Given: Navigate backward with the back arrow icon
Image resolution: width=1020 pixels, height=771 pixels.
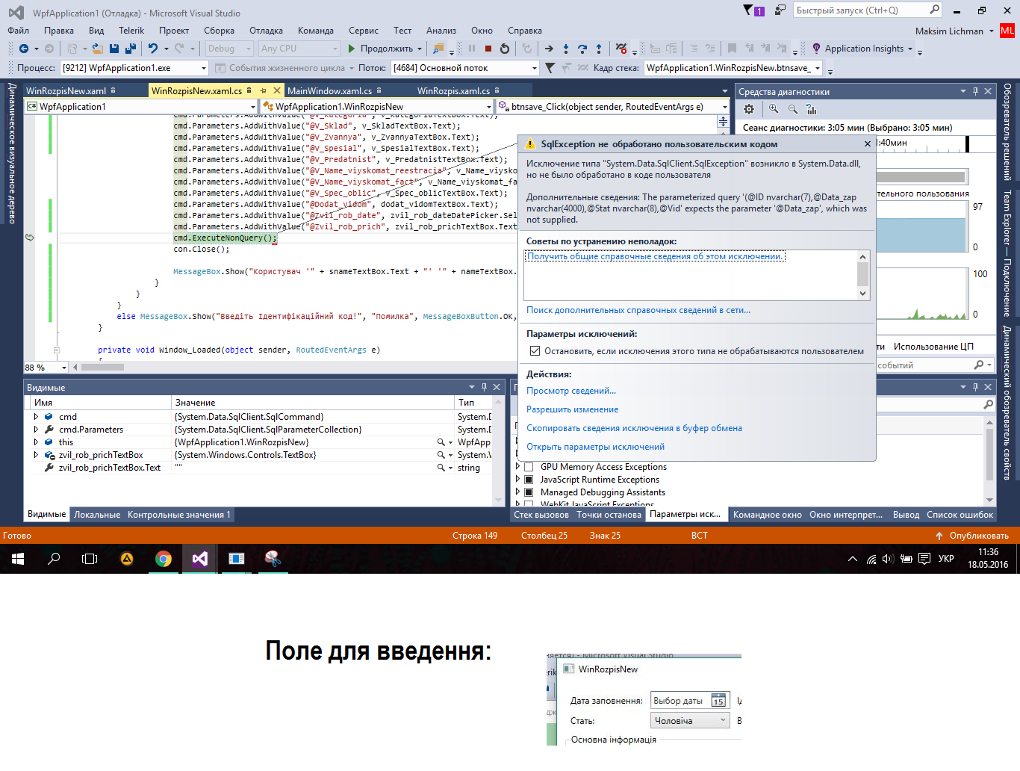Looking at the screenshot, I should (x=24, y=49).
